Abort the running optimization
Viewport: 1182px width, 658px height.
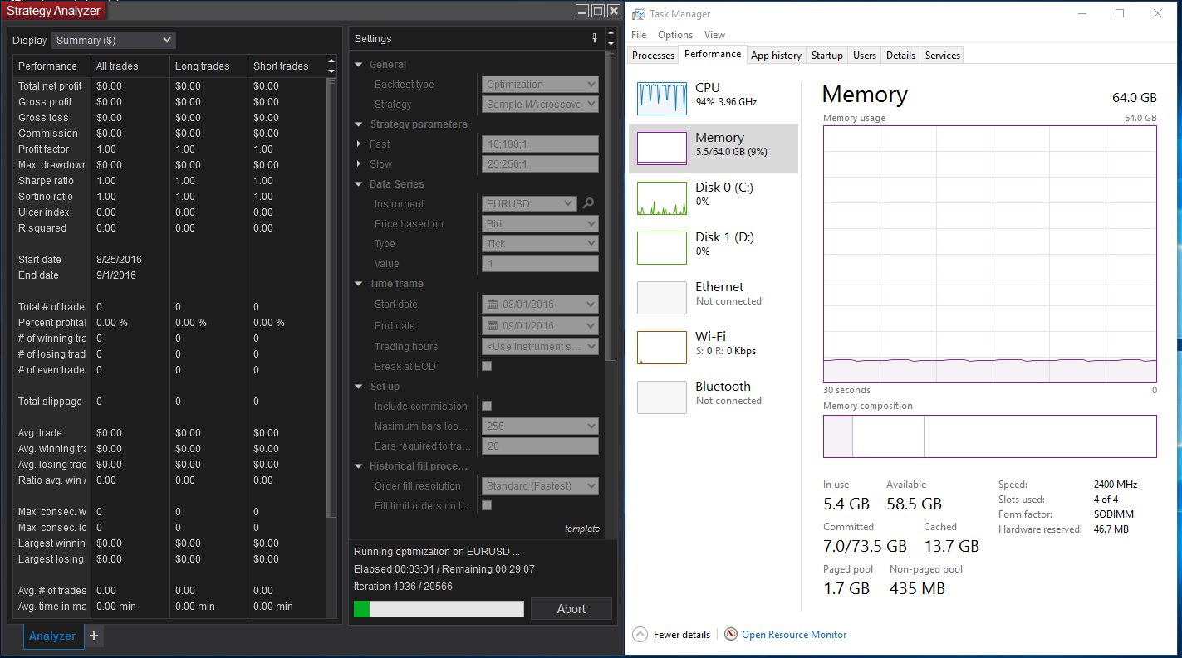tap(571, 609)
